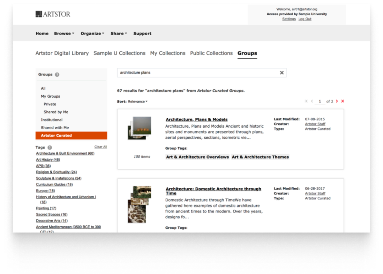Screen dimensions: 383x274
Task: Select the Shared with Me filter
Action: pyautogui.click(x=55, y=128)
